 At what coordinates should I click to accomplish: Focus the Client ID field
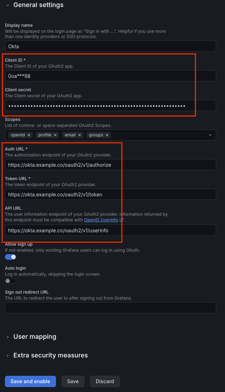[x=110, y=76]
